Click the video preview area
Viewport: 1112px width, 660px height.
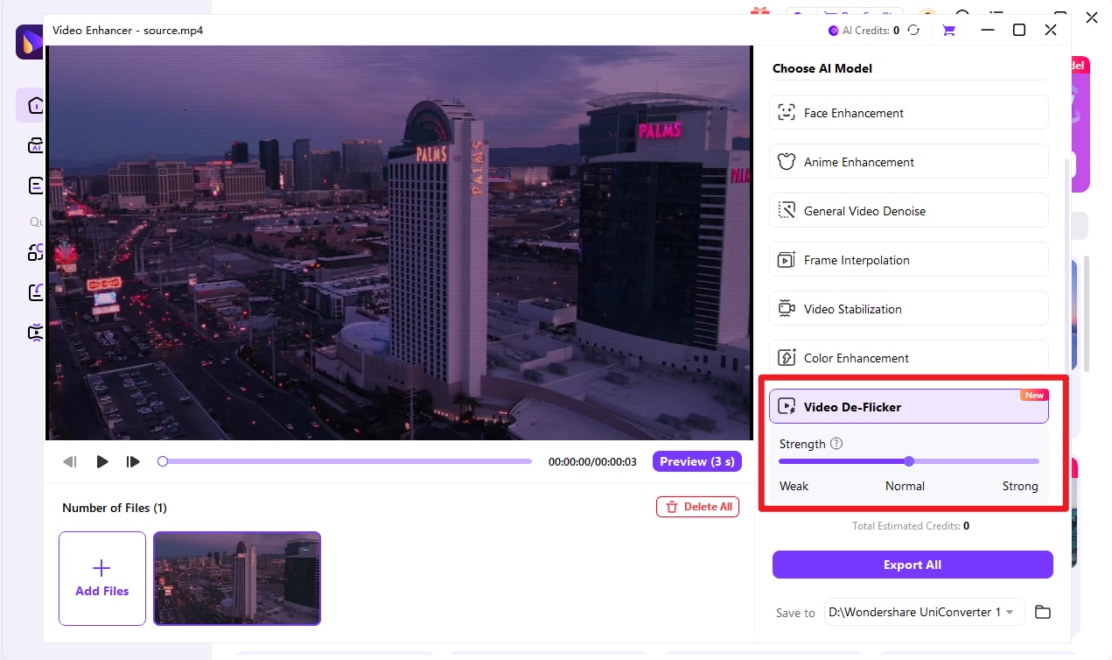399,242
